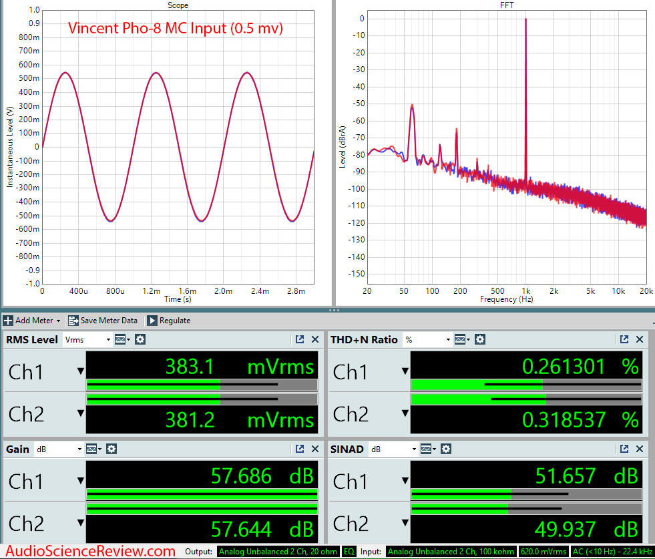This screenshot has height=559, width=655.
Task: Close the RMS Level meter
Action: 315,340
